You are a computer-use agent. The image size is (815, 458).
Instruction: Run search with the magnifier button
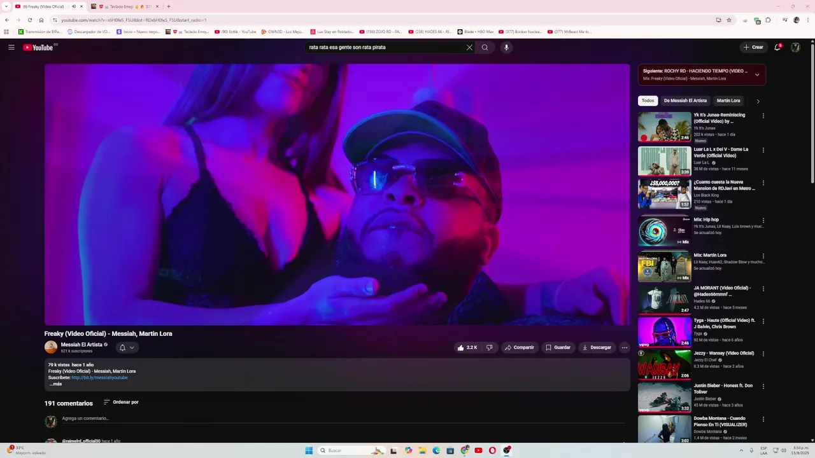pyautogui.click(x=485, y=47)
